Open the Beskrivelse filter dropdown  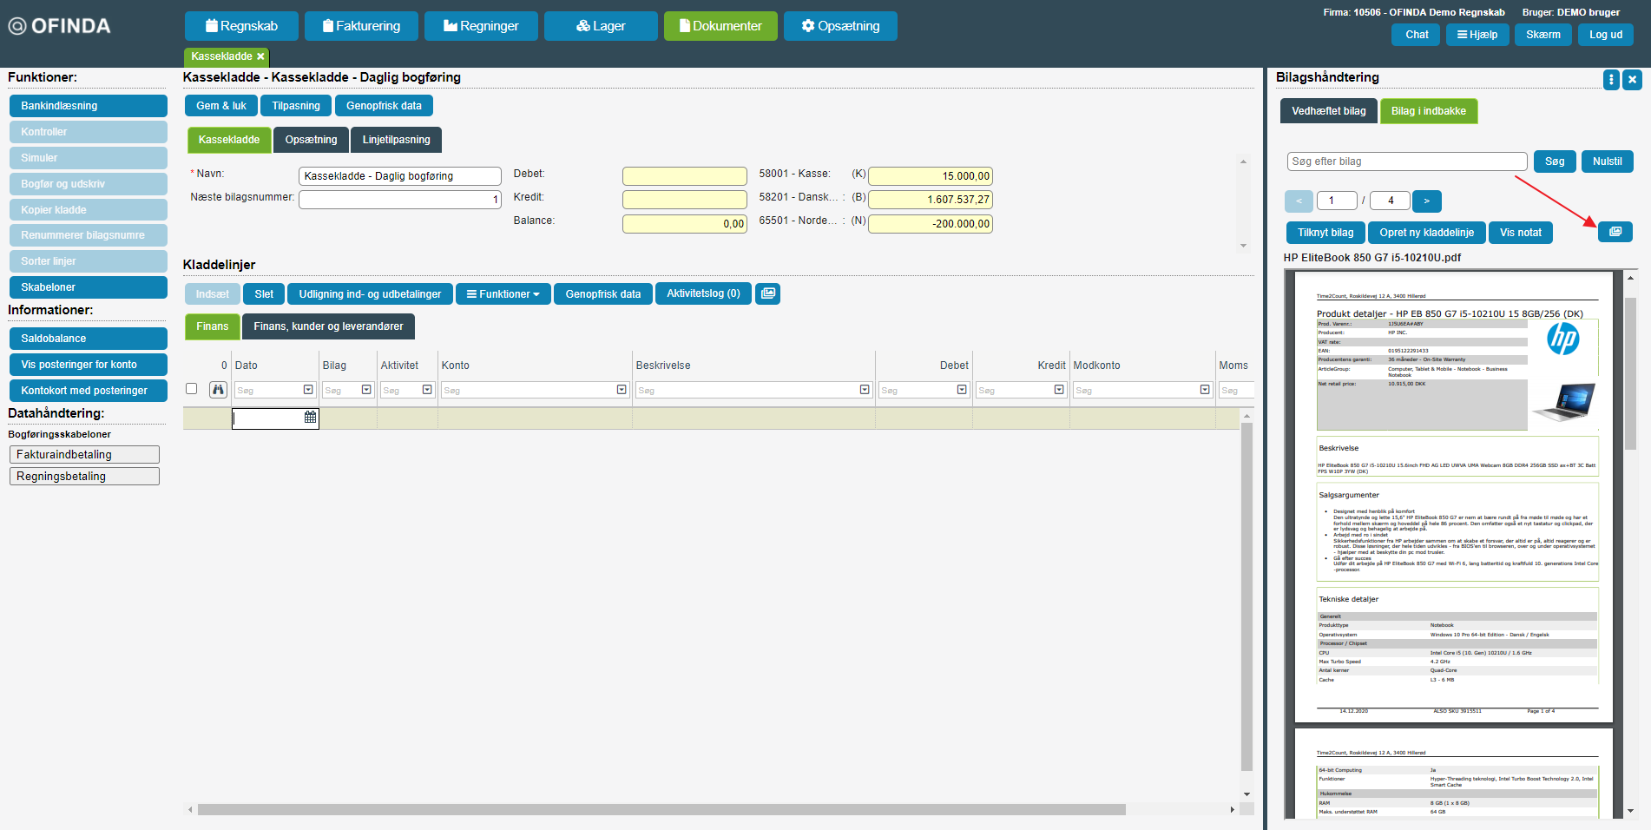point(865,390)
